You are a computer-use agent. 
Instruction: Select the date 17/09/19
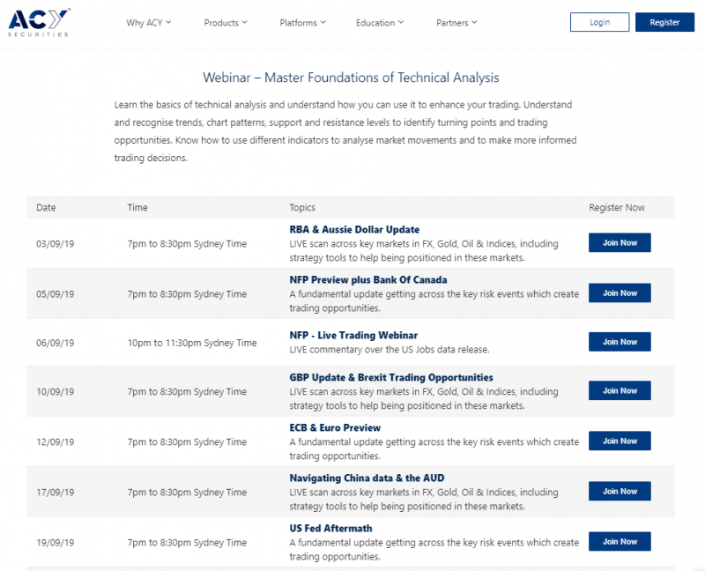click(56, 493)
